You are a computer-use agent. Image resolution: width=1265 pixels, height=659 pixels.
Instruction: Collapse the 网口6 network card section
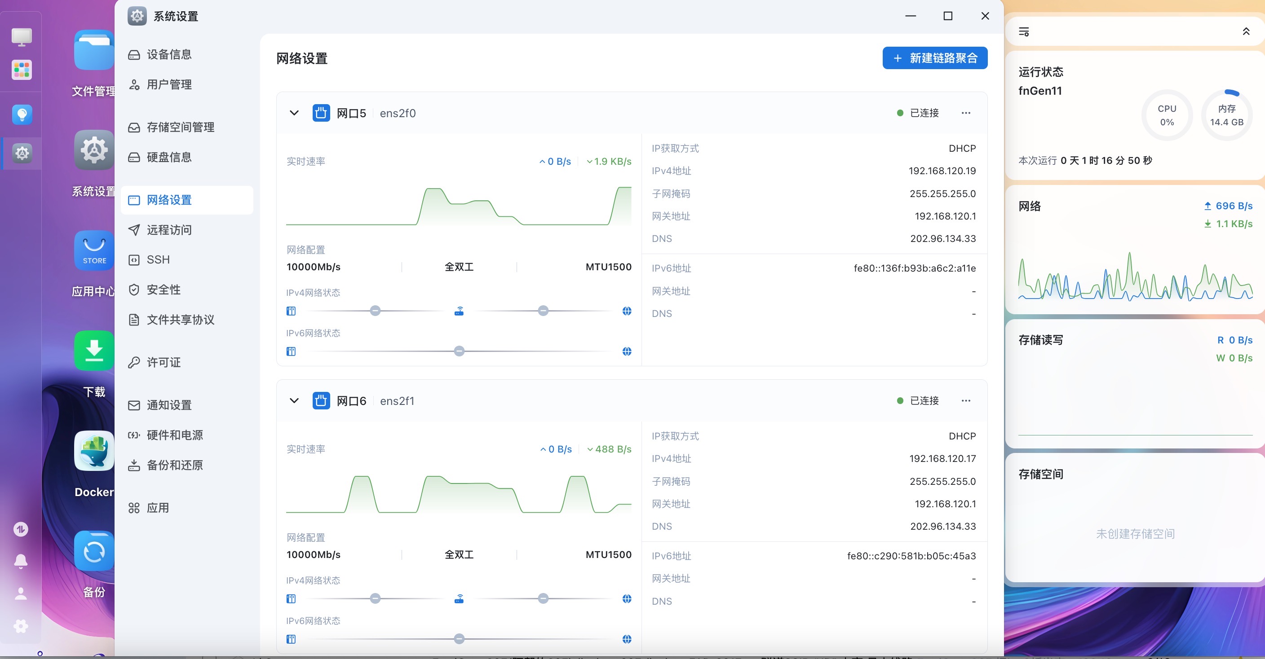294,401
